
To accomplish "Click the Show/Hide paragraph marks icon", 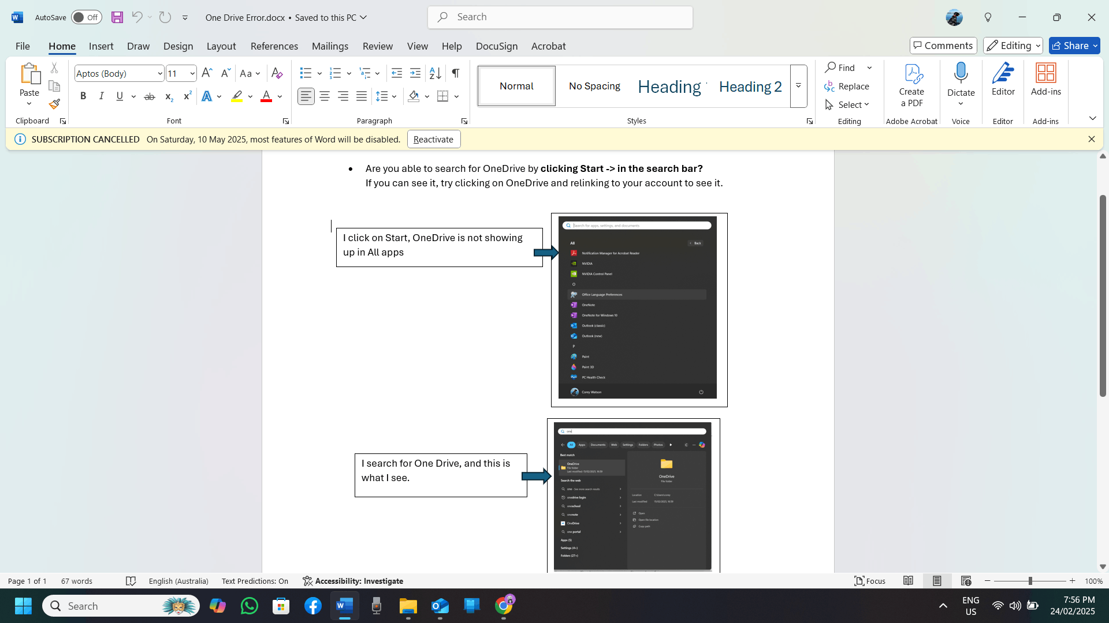I will [456, 73].
